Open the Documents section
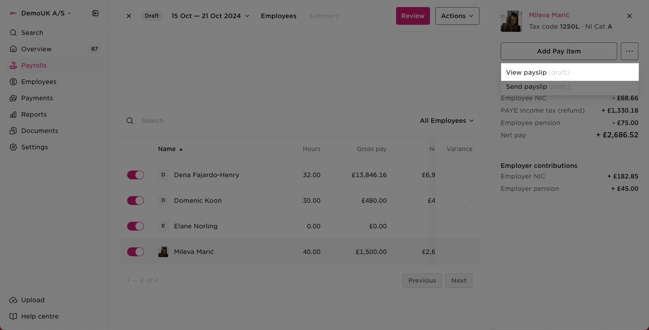Screen dimensions: 649x330 tap(40, 130)
